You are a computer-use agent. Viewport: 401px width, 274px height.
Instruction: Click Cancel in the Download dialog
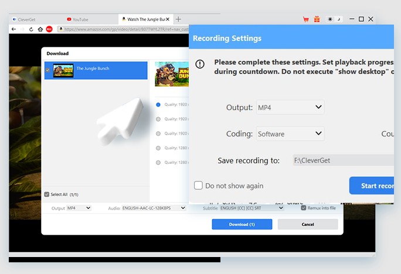pos(308,224)
